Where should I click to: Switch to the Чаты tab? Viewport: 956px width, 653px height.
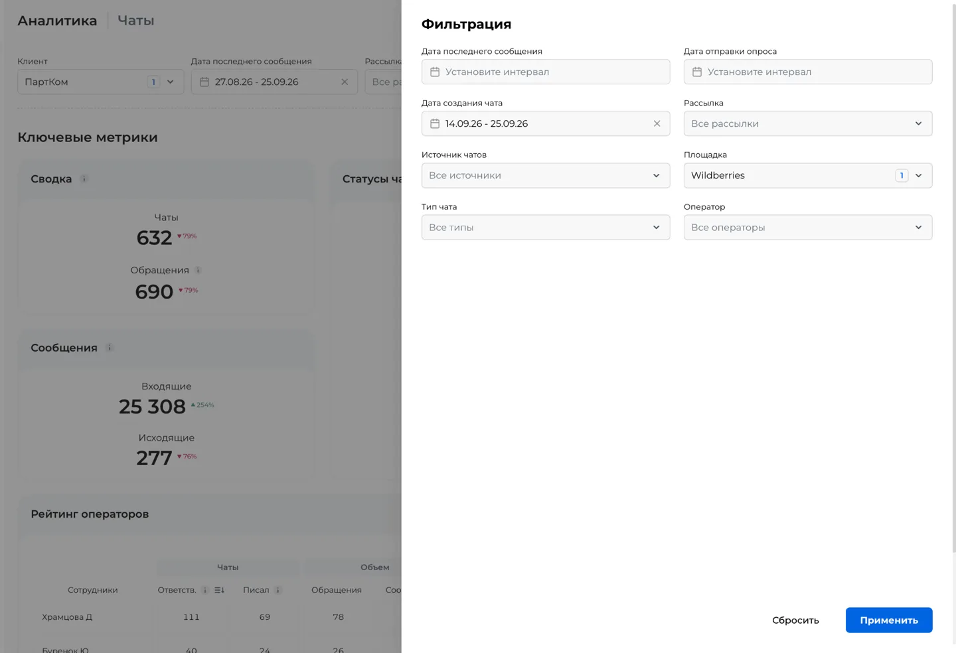tap(136, 21)
